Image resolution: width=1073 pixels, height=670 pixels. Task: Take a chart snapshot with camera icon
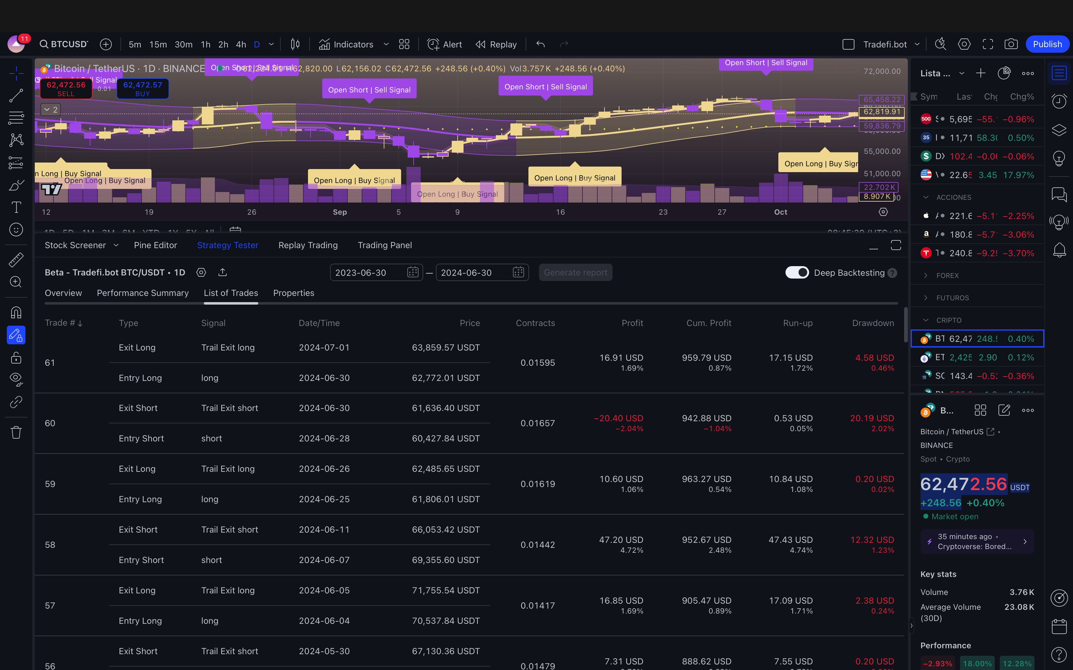pyautogui.click(x=1011, y=44)
